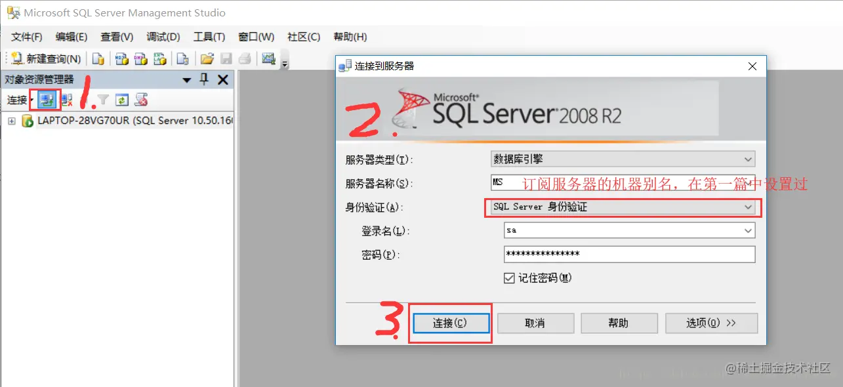Click the 连接(C) button in dialog
The width and height of the screenshot is (843, 387).
point(450,323)
